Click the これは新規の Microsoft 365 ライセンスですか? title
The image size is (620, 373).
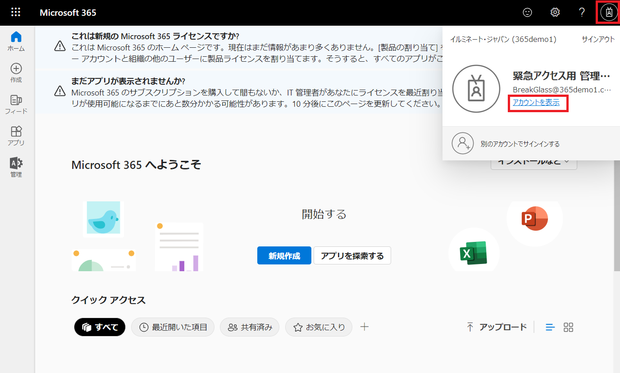click(155, 36)
